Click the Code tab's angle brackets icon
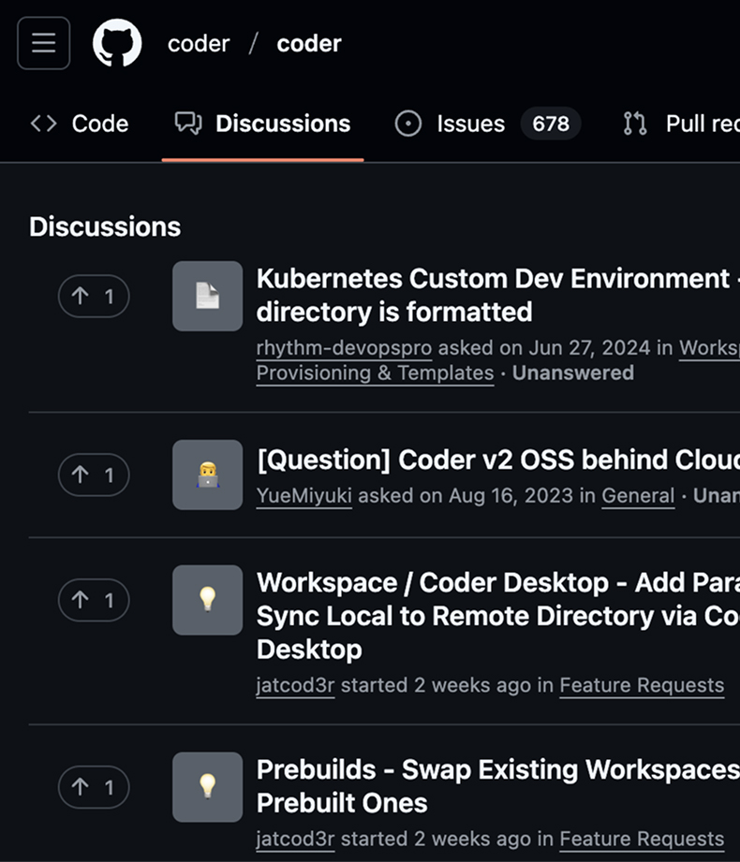This screenshot has height=862, width=740. coord(42,124)
